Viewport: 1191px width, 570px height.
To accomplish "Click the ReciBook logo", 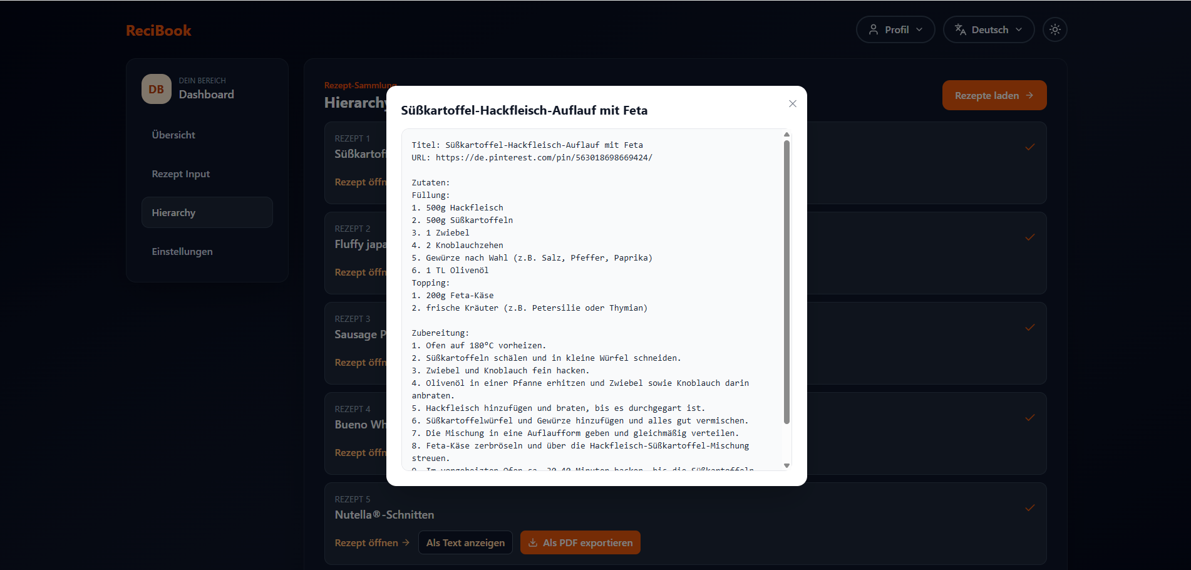I will (x=158, y=30).
